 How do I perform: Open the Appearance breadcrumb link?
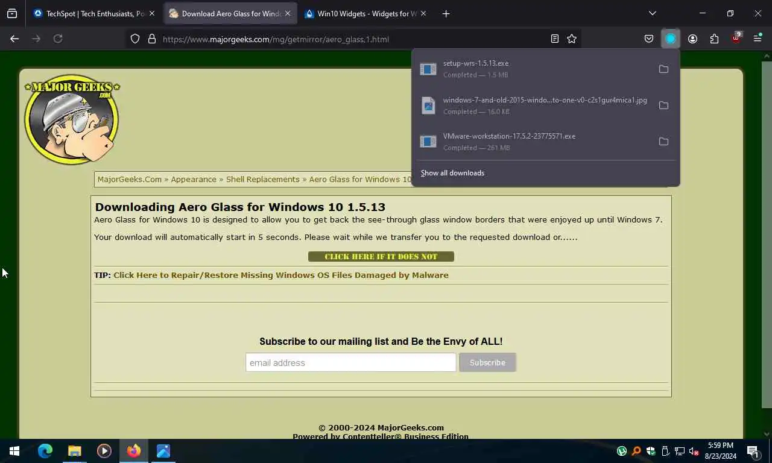[194, 179]
